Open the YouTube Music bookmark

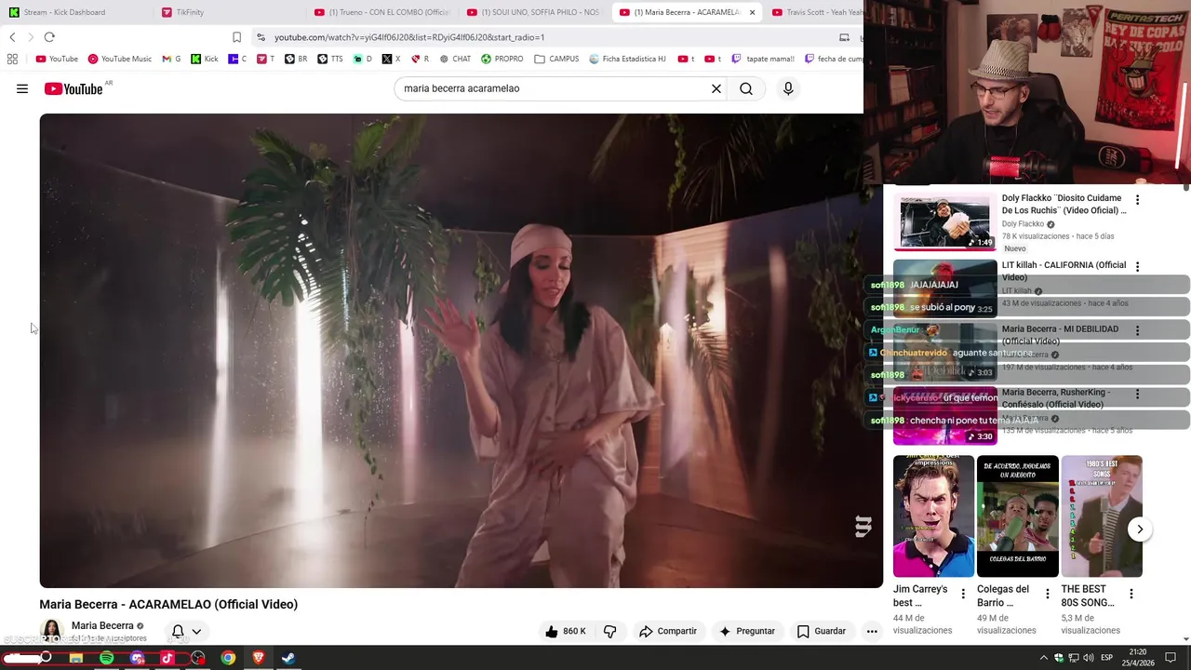(x=120, y=59)
